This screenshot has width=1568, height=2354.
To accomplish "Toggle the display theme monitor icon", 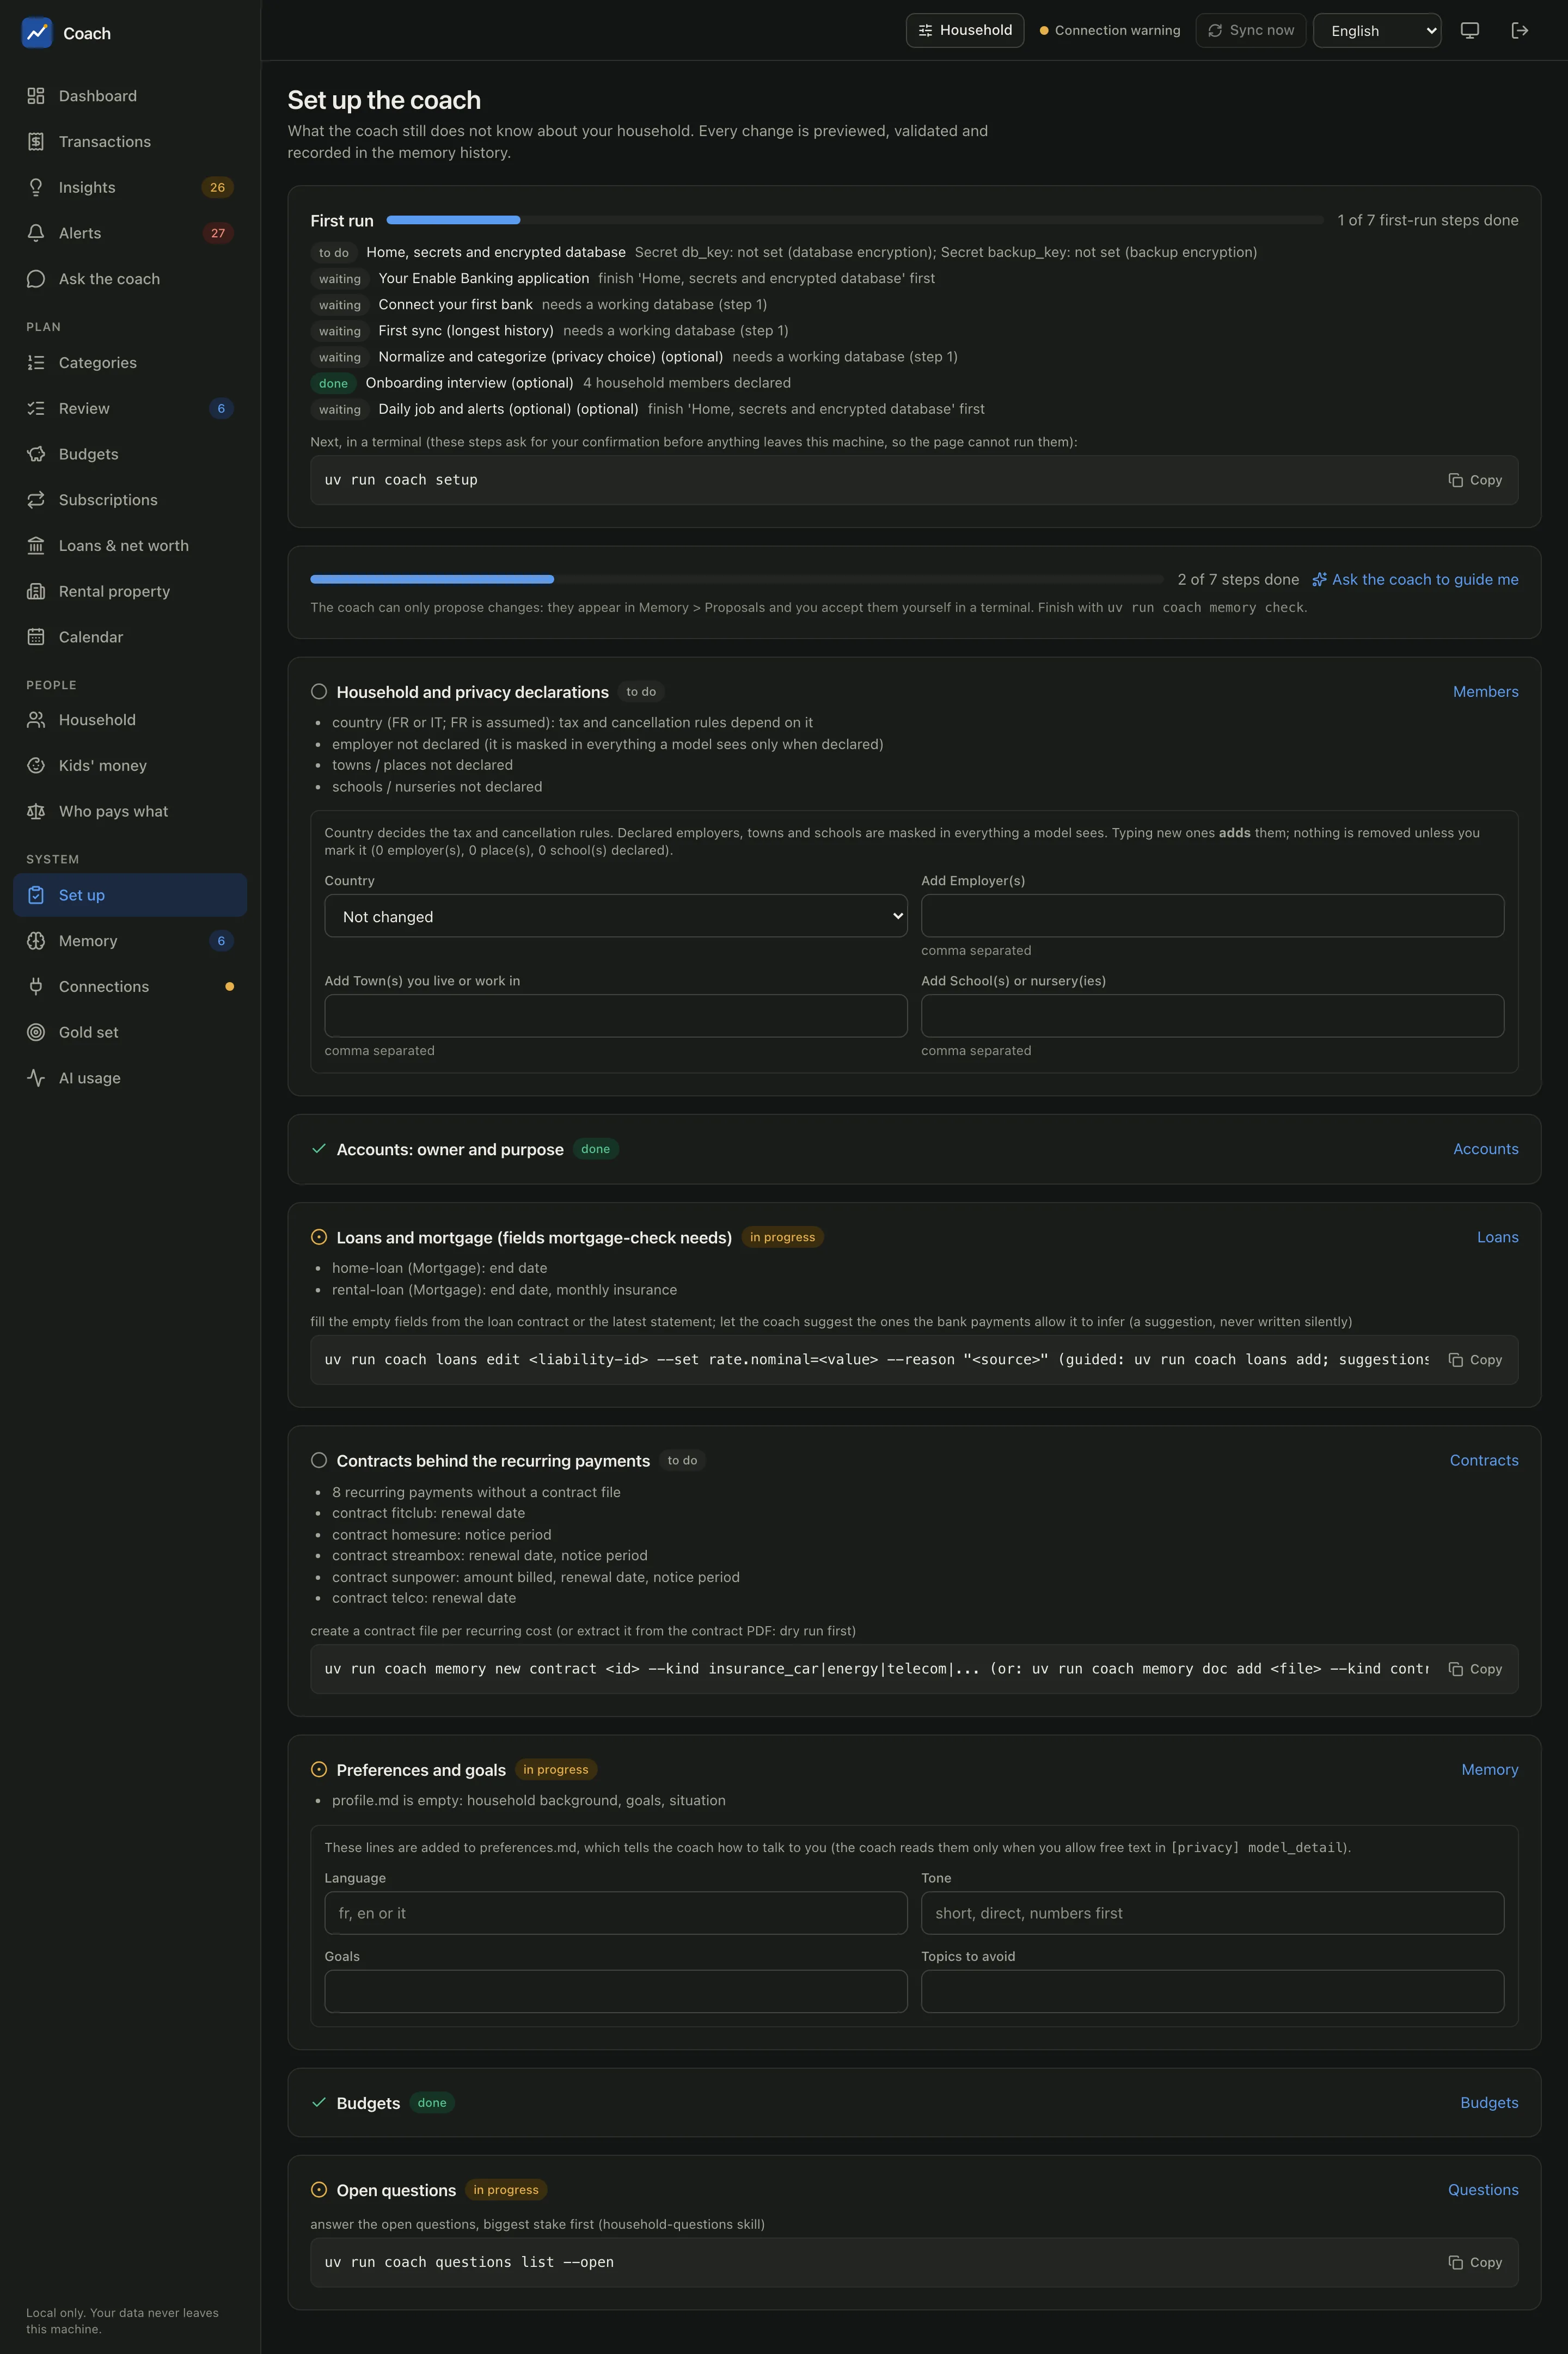I will (x=1470, y=30).
